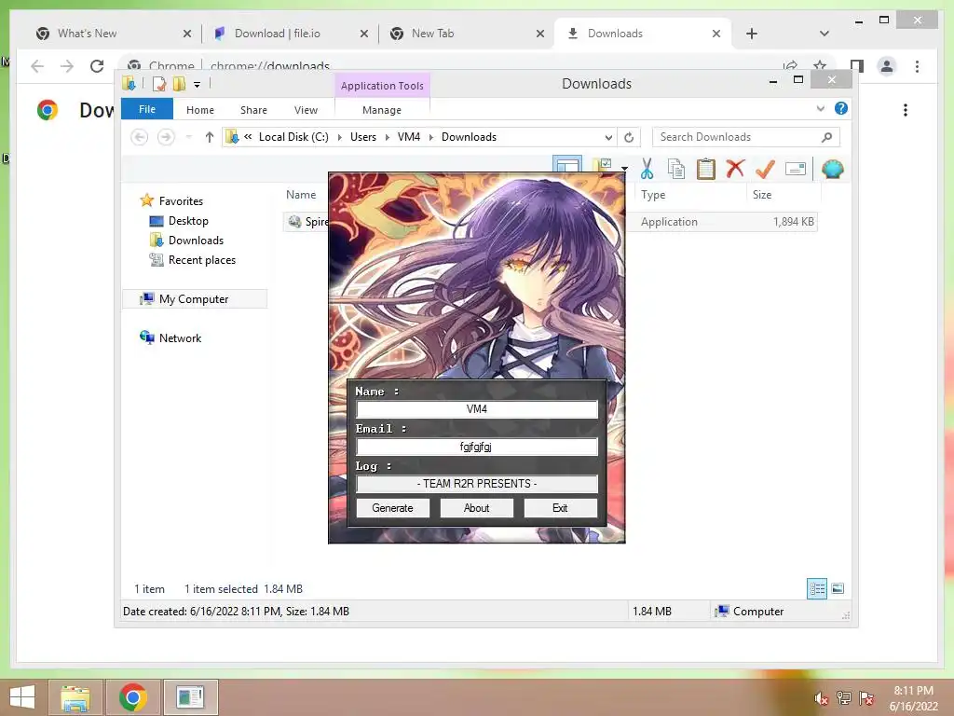Click the Email input field in keygen
Viewport: 954px width, 716px height.
[476, 447]
